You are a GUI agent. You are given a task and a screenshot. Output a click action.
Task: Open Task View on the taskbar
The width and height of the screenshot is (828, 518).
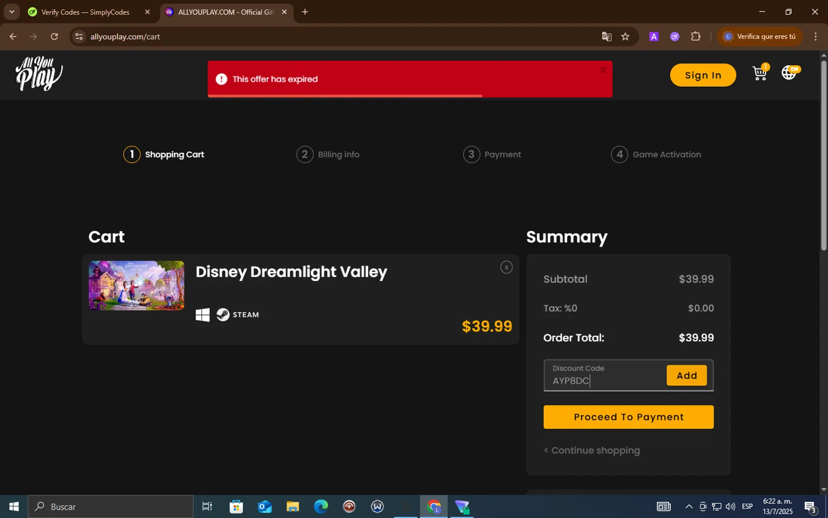point(207,506)
